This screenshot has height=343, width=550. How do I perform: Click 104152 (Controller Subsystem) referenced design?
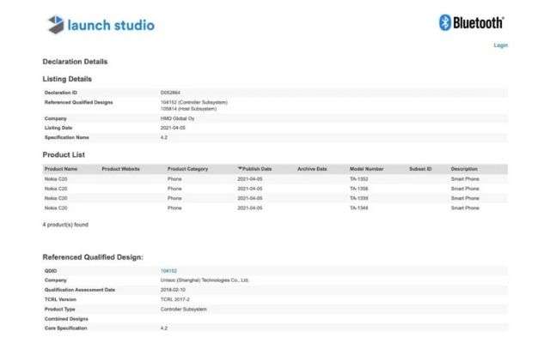pyautogui.click(x=193, y=102)
